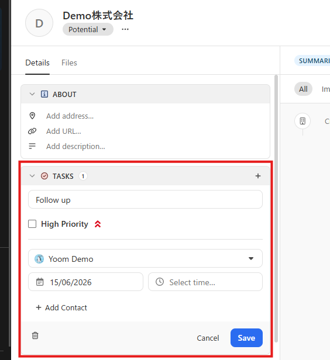The width and height of the screenshot is (330, 360).
Task: Click the Follow up task name field
Action: pos(145,199)
